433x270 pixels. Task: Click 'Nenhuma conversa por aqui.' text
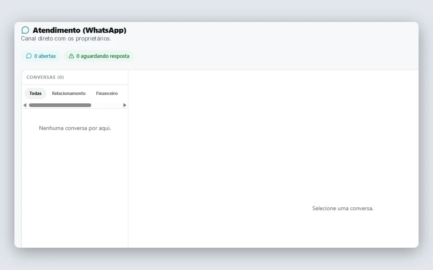pyautogui.click(x=75, y=128)
